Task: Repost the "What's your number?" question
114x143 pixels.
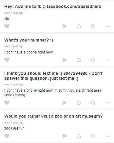Action: pos(93,60)
